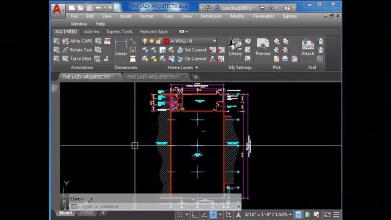Open the Dimension menu
391x220 pixels.
click(x=211, y=16)
